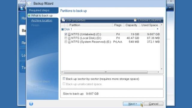Collapse the Disk 1 group chevron

click(157, 29)
